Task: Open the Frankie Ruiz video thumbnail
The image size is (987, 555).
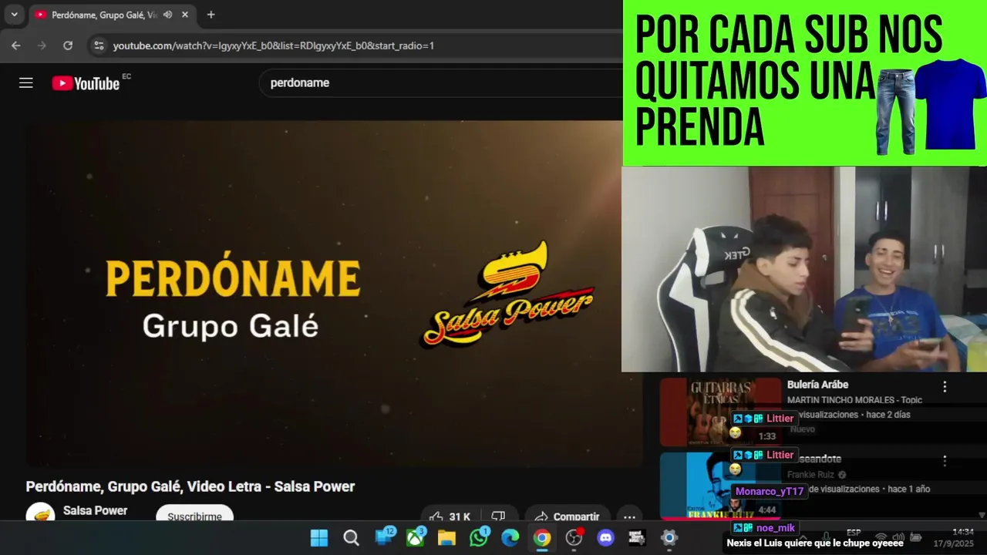Action: (720, 486)
